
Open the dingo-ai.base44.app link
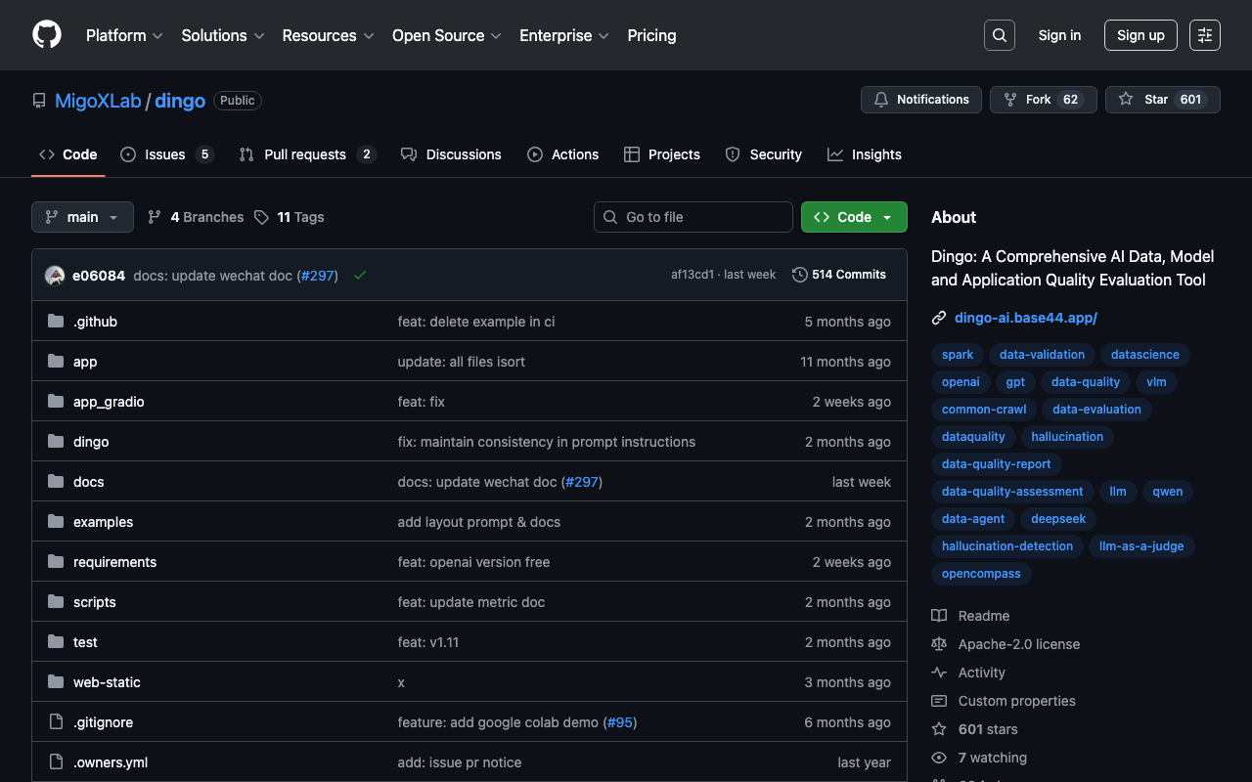1025,318
